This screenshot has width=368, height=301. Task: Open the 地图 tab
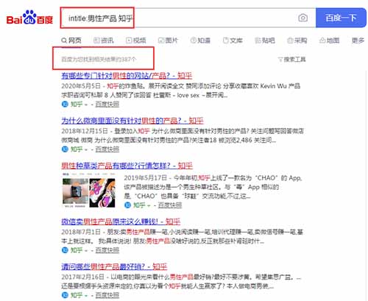pos(329,40)
